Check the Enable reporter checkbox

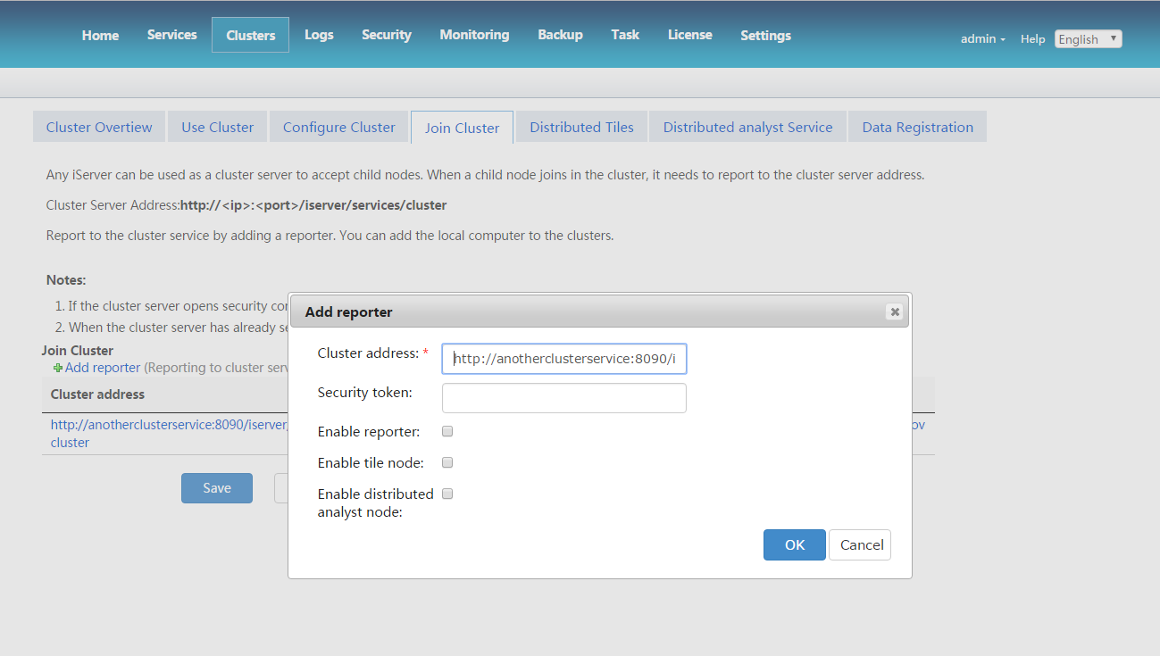[x=447, y=431]
